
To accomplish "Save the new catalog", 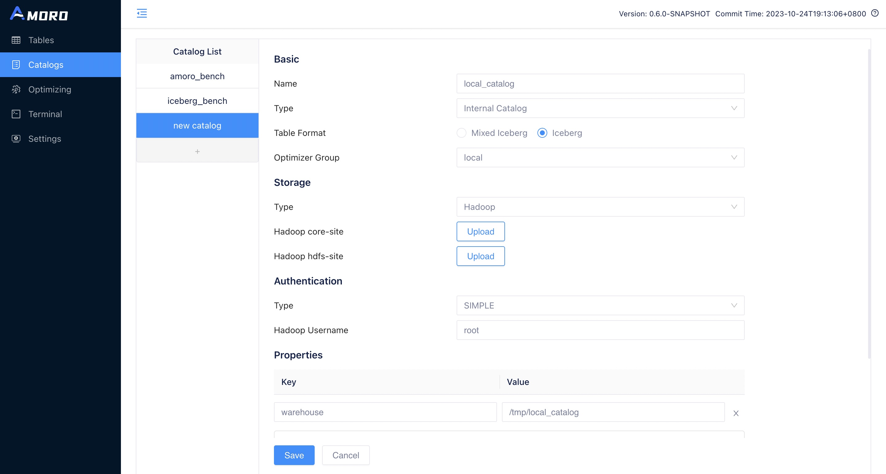I will (294, 455).
